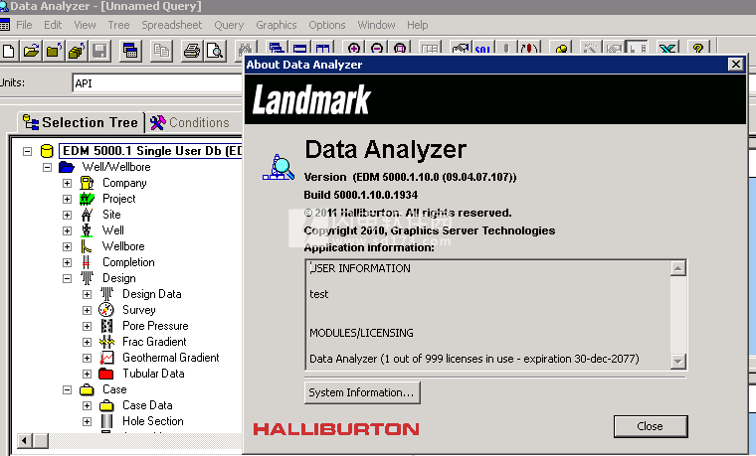Expand the Completion tree node
The width and height of the screenshot is (756, 456).
(x=67, y=263)
